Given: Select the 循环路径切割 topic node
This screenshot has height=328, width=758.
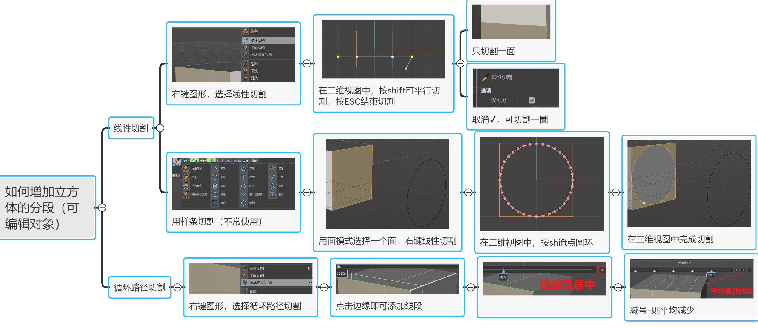Looking at the screenshot, I should pyautogui.click(x=140, y=287).
